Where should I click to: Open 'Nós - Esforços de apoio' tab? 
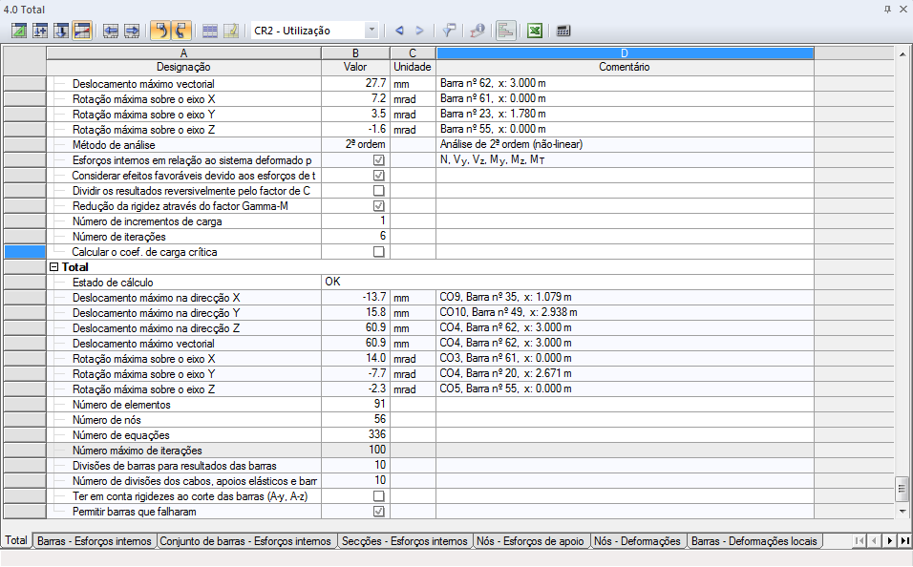pyautogui.click(x=530, y=541)
